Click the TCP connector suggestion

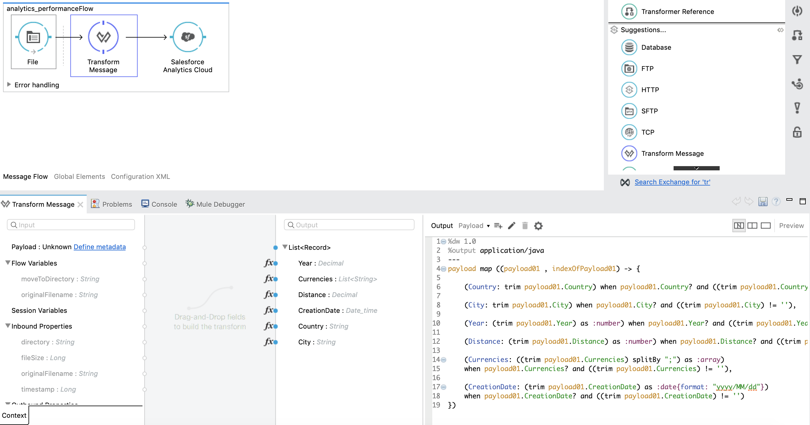648,132
